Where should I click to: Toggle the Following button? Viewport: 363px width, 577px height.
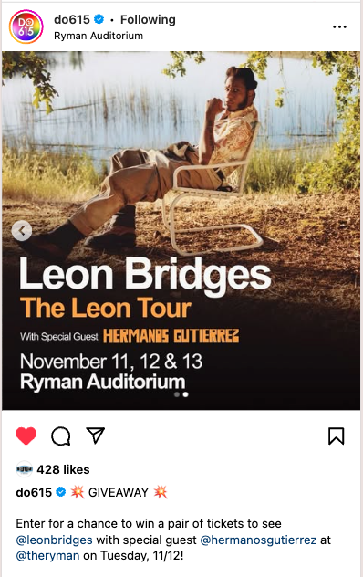pyautogui.click(x=148, y=19)
